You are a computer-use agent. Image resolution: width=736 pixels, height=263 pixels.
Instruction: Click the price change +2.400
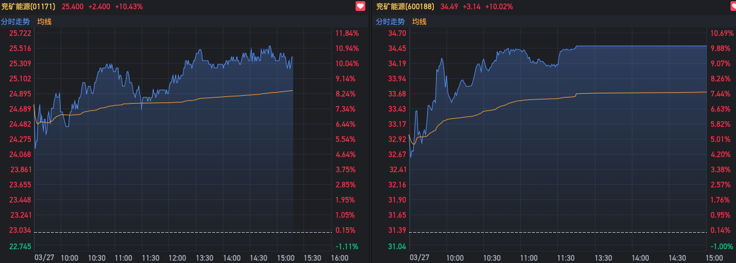pos(99,7)
